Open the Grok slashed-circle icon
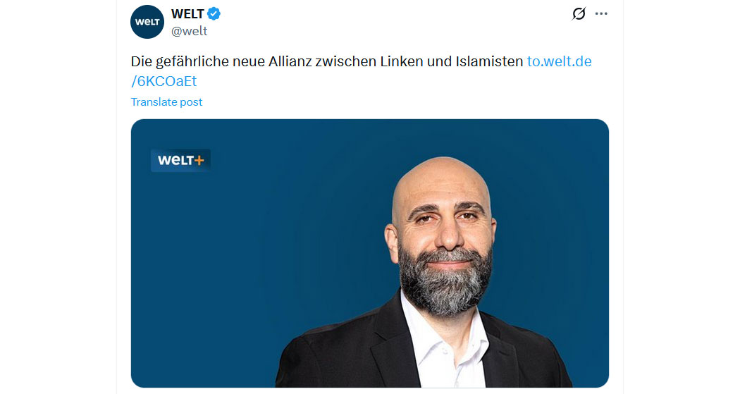Viewport: 740px width, 394px height. click(x=579, y=13)
